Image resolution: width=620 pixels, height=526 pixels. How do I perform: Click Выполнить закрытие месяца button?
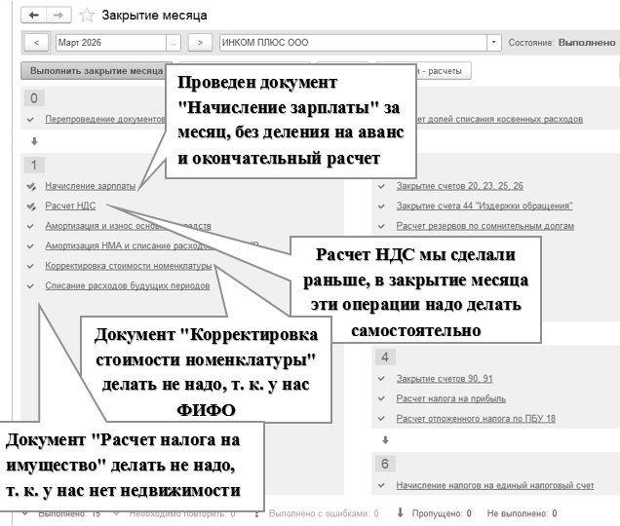tap(97, 71)
